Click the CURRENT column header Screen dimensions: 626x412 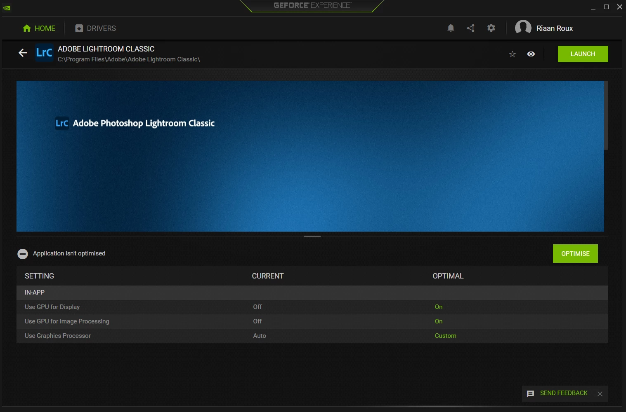coord(268,276)
